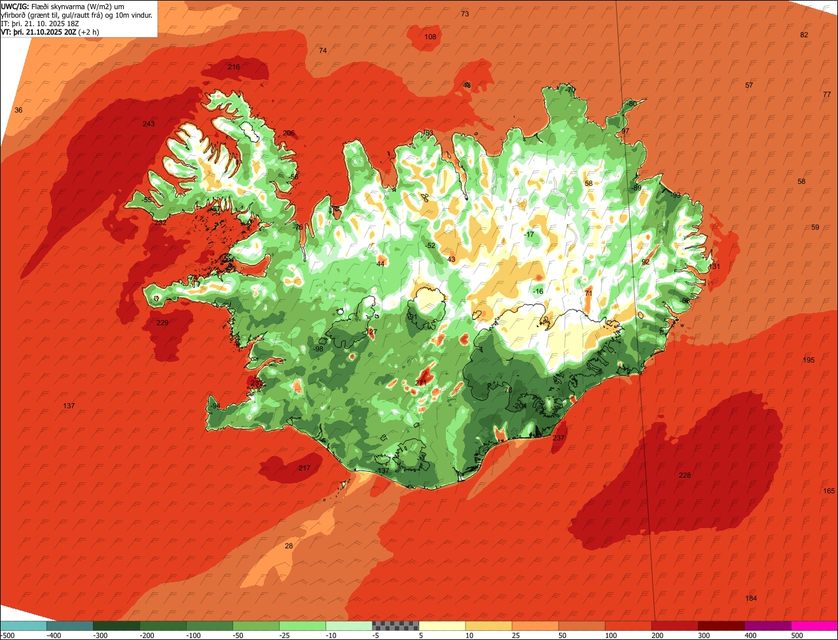This screenshot has width=838, height=640.
Task: Click the purple 400 to 500 legend swatch
Action: pos(768,626)
